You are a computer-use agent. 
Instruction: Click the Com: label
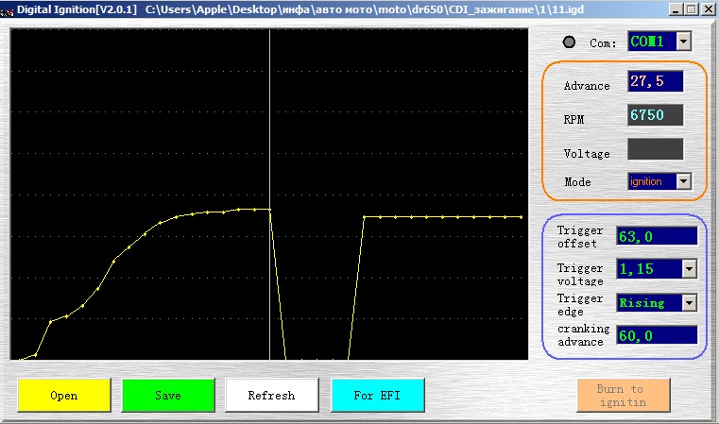[x=603, y=43]
